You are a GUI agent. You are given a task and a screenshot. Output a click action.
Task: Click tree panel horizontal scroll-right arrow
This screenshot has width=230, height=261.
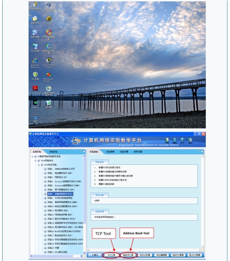[x=81, y=256]
